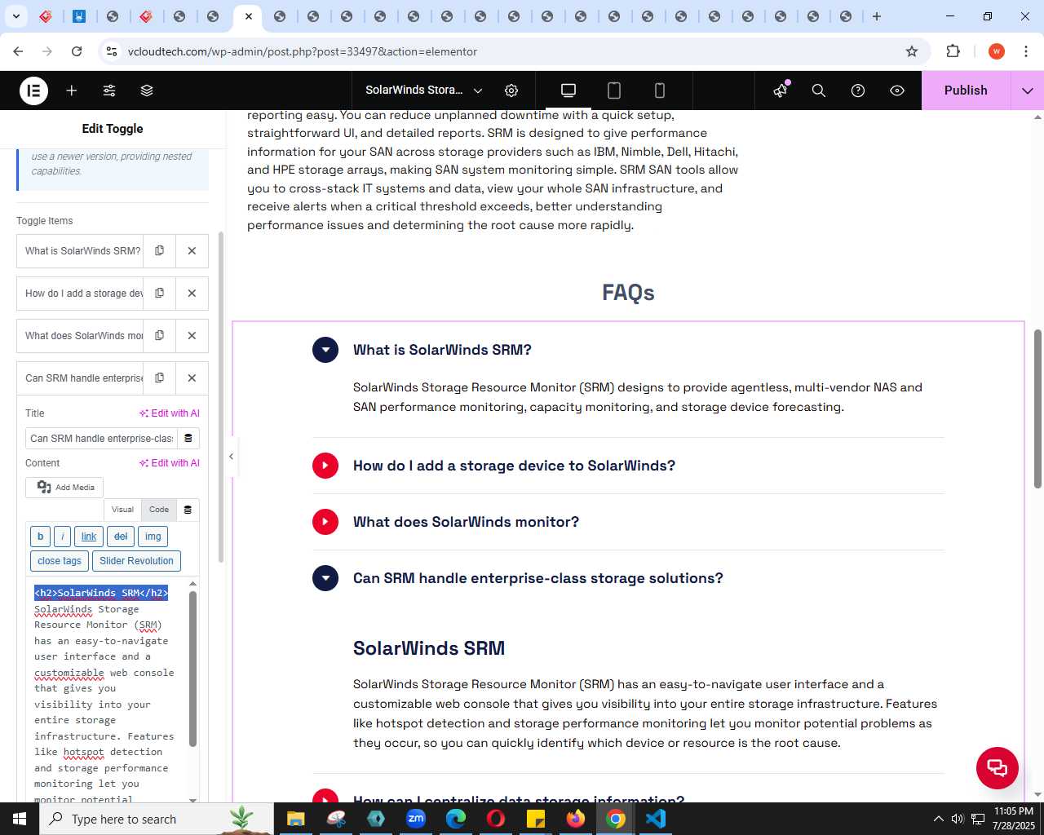Viewport: 1044px width, 835px height.
Task: Remove the 'What does SolarWinds' item
Action: click(192, 336)
